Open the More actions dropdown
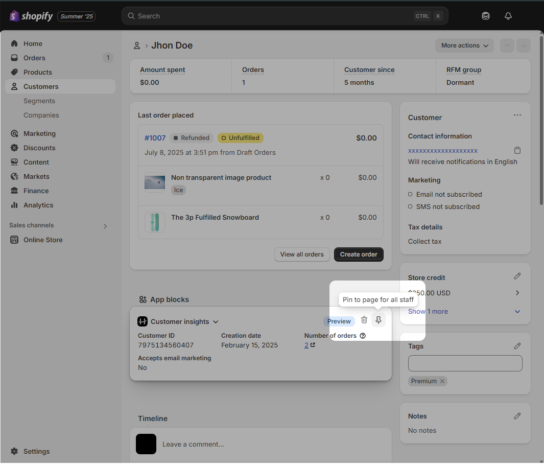The width and height of the screenshot is (544, 466). [464, 45]
